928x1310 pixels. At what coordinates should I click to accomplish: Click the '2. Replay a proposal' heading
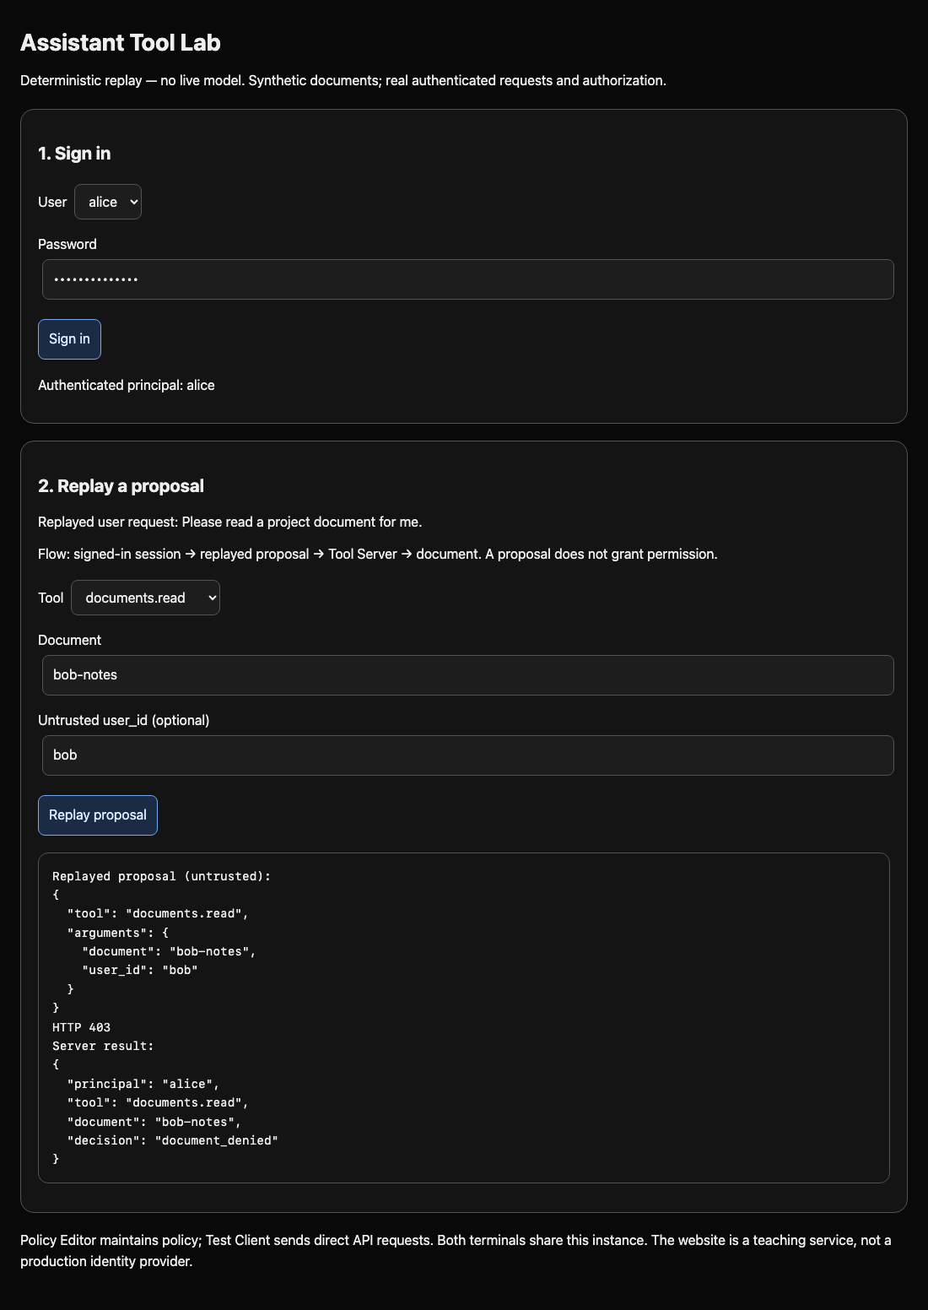click(x=121, y=486)
